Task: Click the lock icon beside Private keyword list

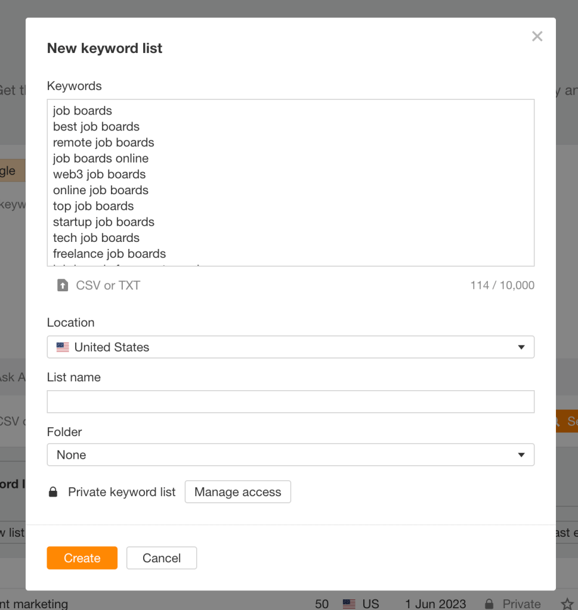Action: [x=53, y=491]
